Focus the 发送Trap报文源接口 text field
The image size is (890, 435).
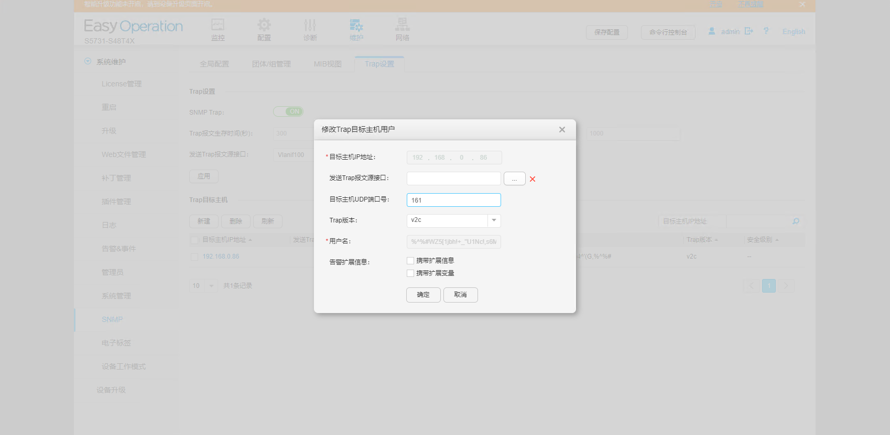coord(453,179)
